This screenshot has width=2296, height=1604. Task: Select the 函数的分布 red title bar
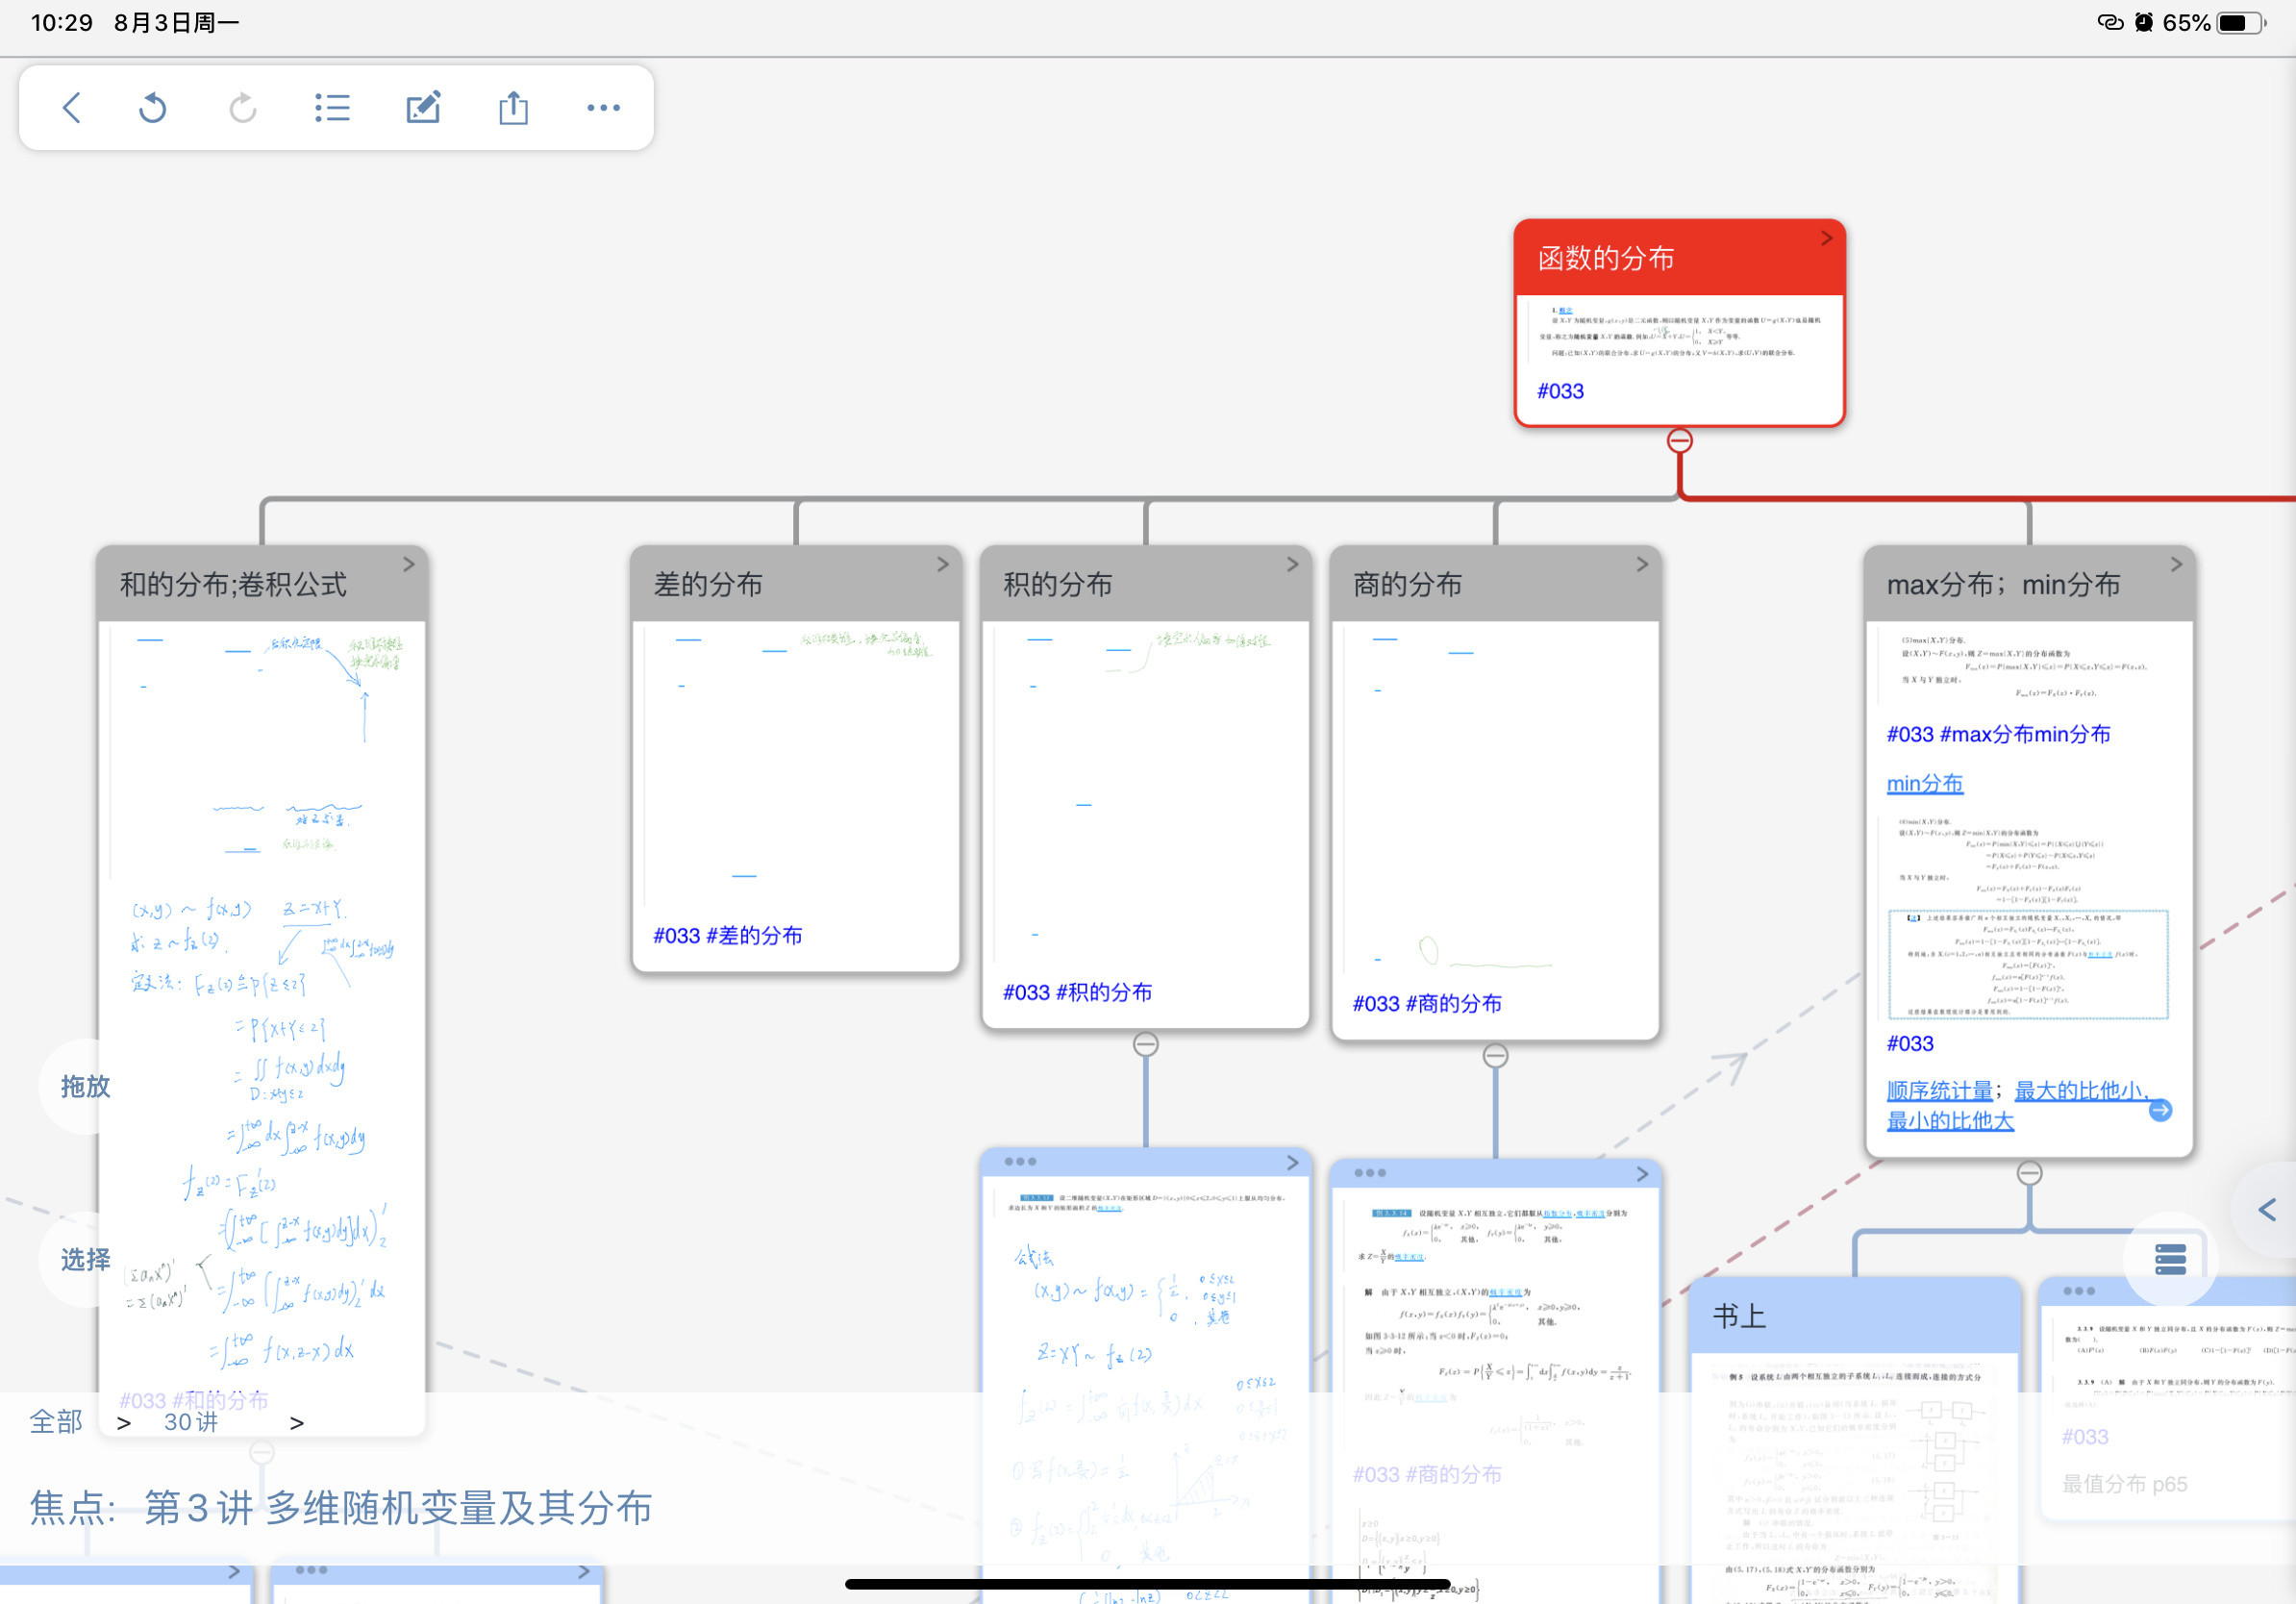(1680, 258)
